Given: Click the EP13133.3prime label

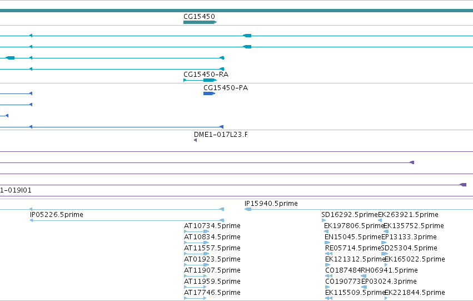Looking at the screenshot, I should [409, 237].
